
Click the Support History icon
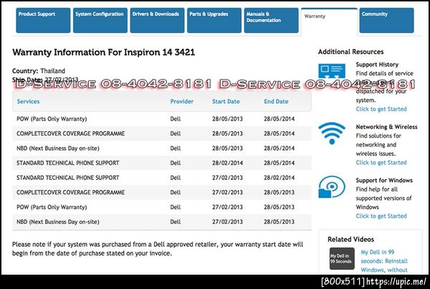click(332, 71)
